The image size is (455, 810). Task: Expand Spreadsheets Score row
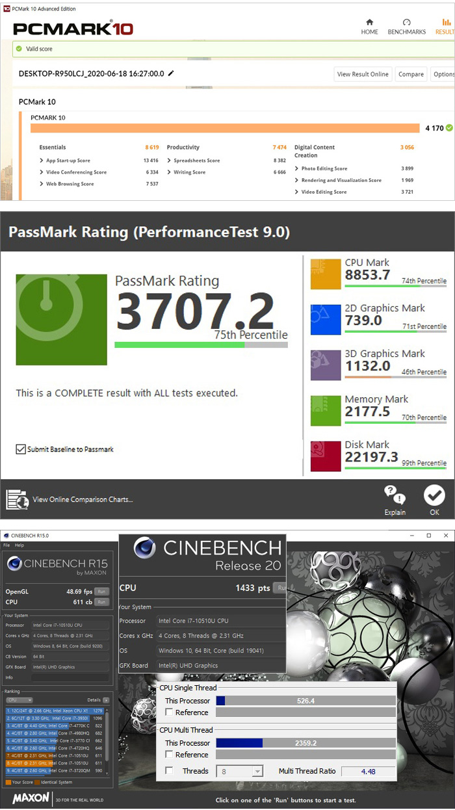coord(169,161)
